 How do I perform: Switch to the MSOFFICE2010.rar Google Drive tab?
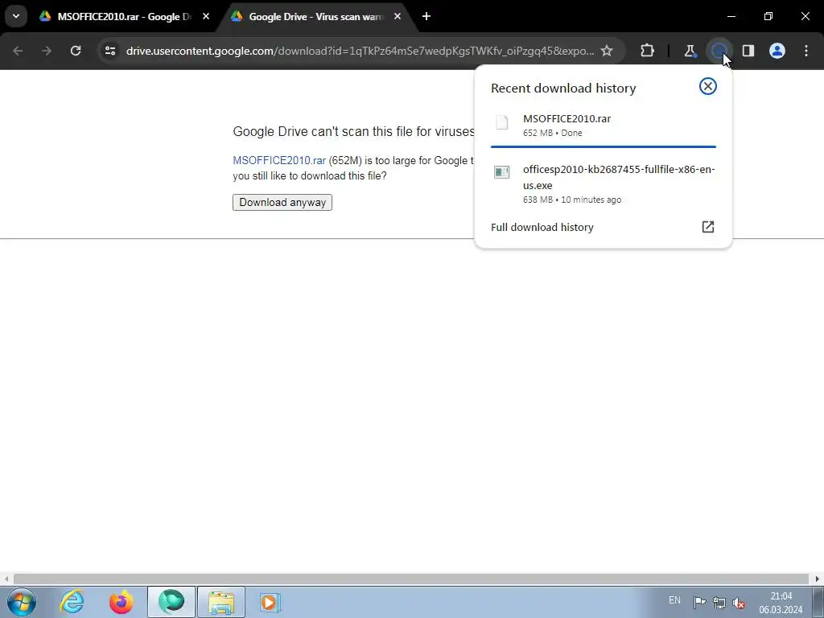(125, 17)
